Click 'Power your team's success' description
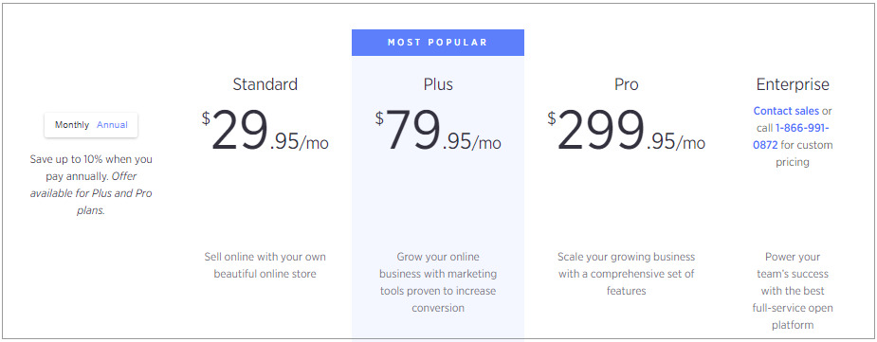 [x=793, y=291]
